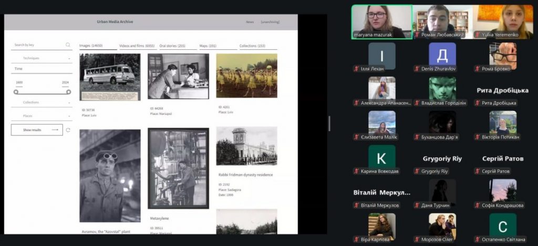Click the Д avatar of Denis Zhuravlov
The height and width of the screenshot is (246, 538).
point(442,55)
